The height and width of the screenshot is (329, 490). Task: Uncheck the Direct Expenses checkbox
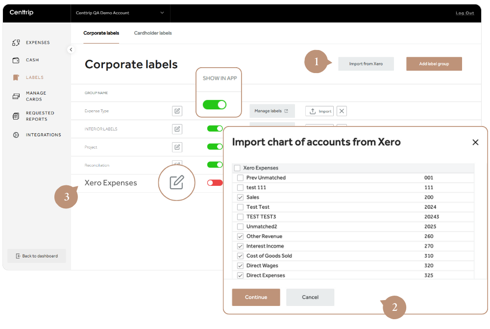pyautogui.click(x=240, y=275)
